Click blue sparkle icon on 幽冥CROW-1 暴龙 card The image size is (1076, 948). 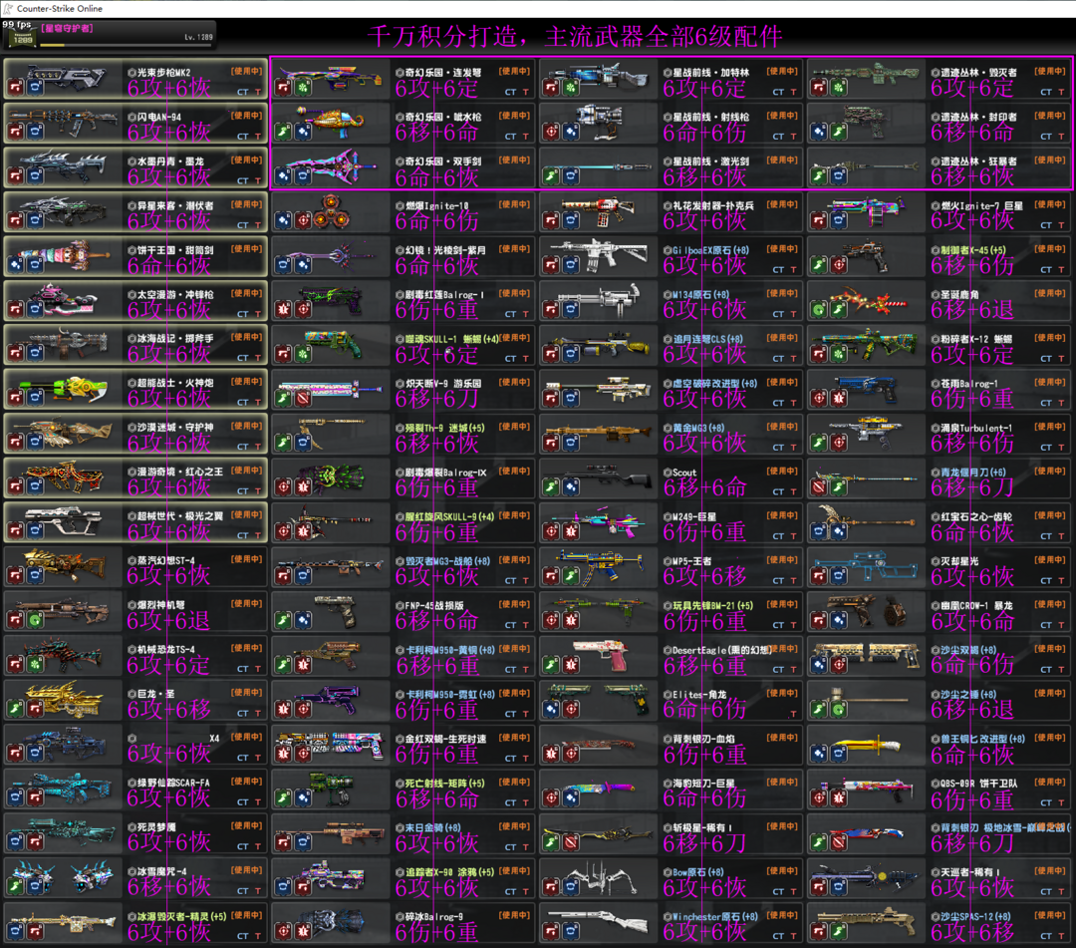839,621
